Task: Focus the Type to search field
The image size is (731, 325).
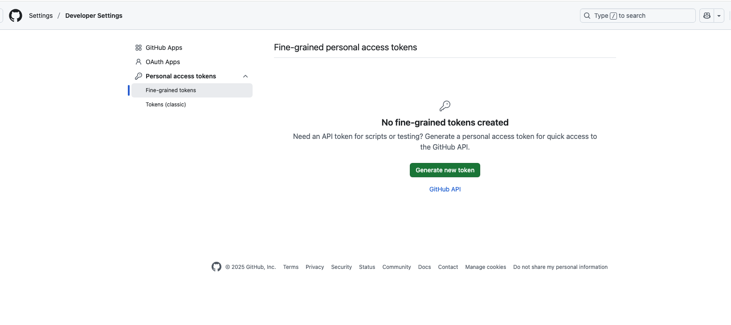Action: [x=641, y=16]
